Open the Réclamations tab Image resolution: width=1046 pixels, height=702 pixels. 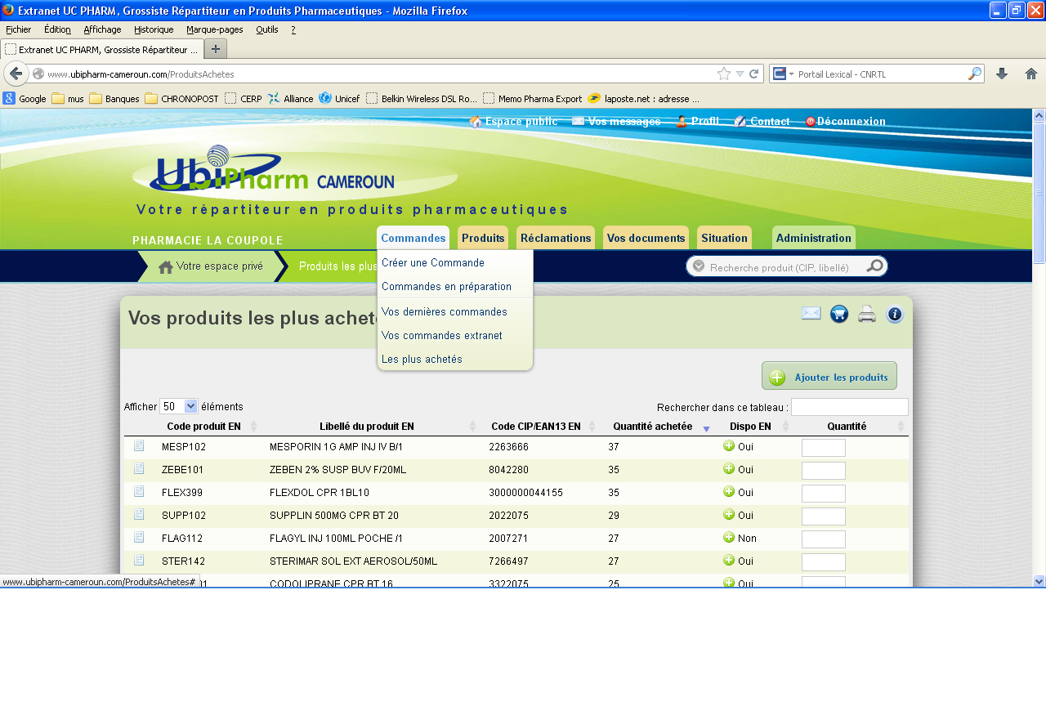coord(556,238)
